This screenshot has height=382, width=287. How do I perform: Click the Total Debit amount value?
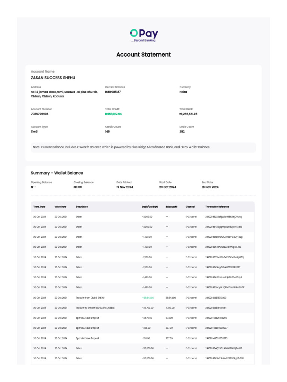188,114
